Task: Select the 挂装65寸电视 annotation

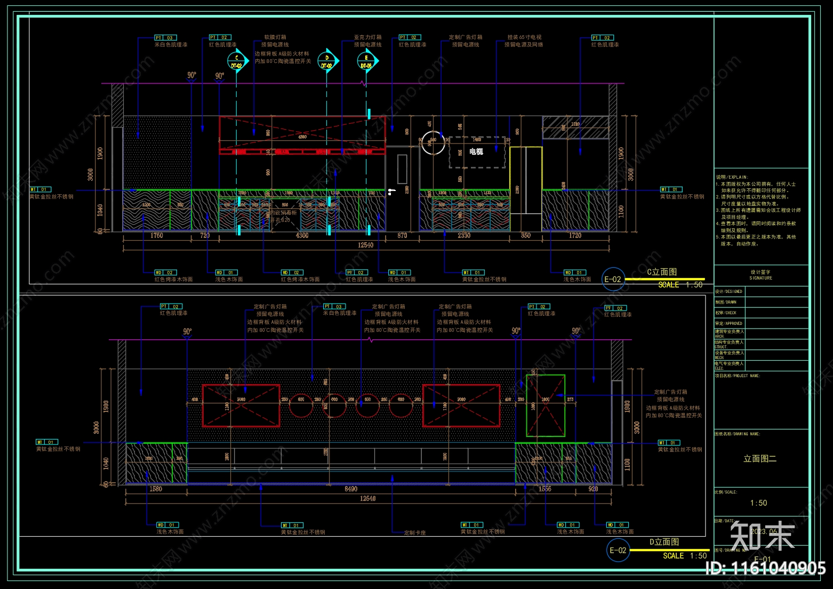Action: click(524, 37)
